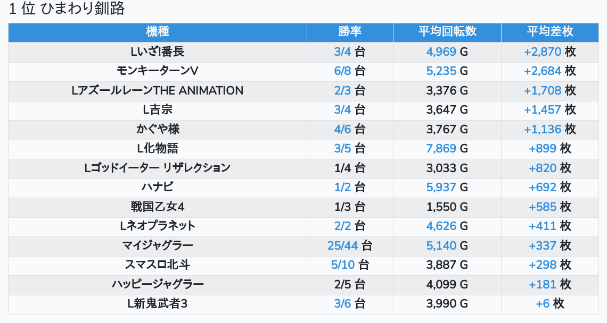Click かぐや様 win rate 4/6
This screenshot has height=323, width=607.
[x=343, y=129]
